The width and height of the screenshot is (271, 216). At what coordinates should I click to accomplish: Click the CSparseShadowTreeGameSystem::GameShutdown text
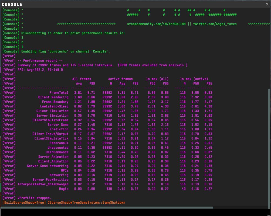tap(86, 203)
